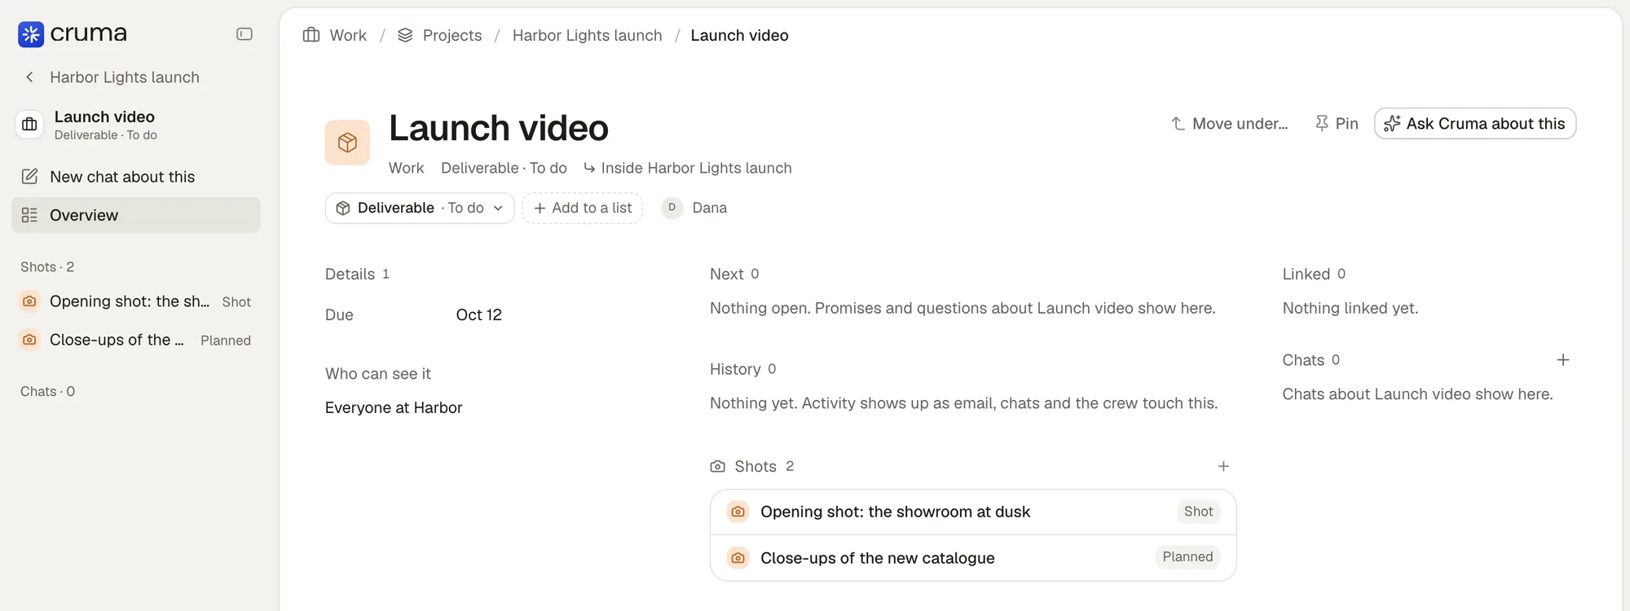
Task: Open 'Opening shot: the showroom at dusk' row
Action: (x=973, y=512)
